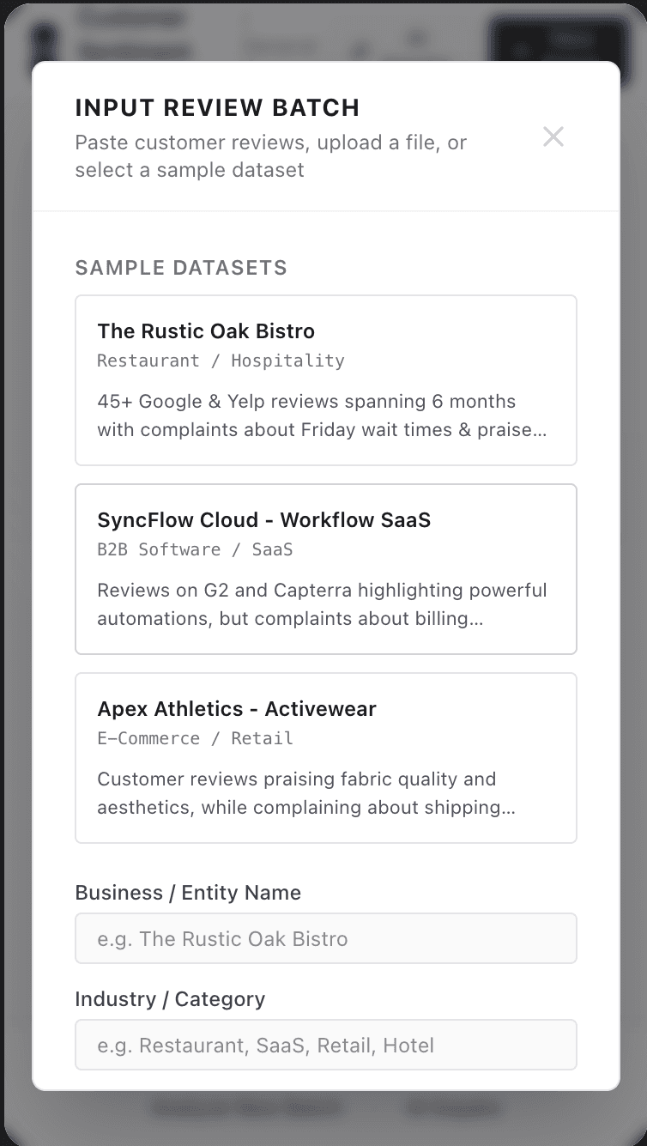Click the E-Commerce / Retail category text
This screenshot has width=647, height=1146.
195,738
